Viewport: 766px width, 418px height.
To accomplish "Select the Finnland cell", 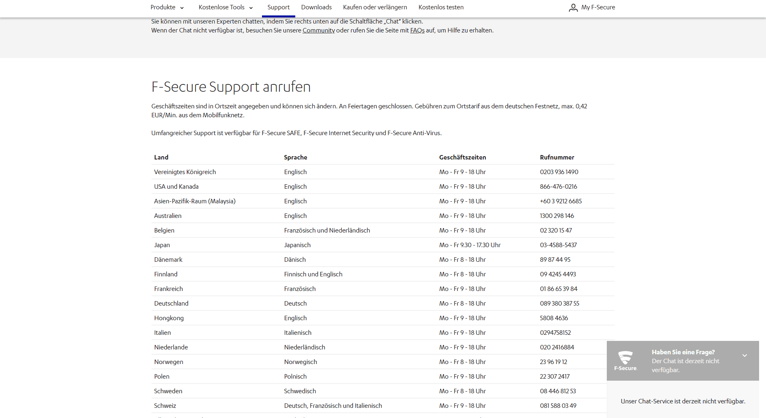I will click(166, 274).
